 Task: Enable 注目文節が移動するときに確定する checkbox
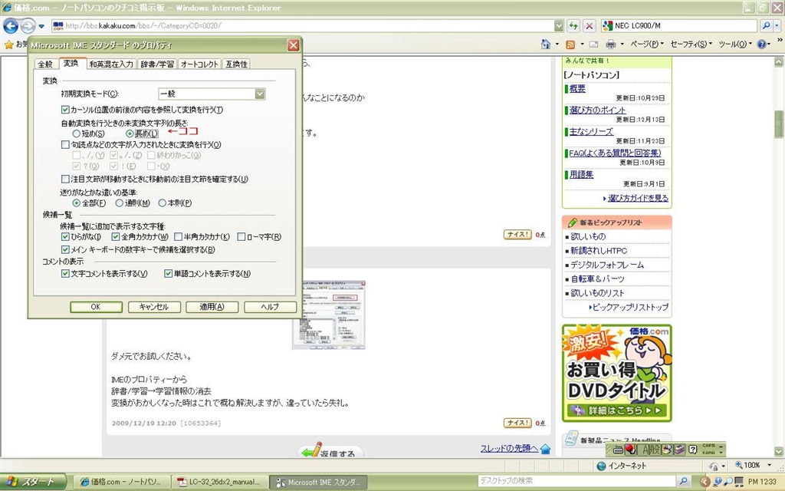(65, 179)
